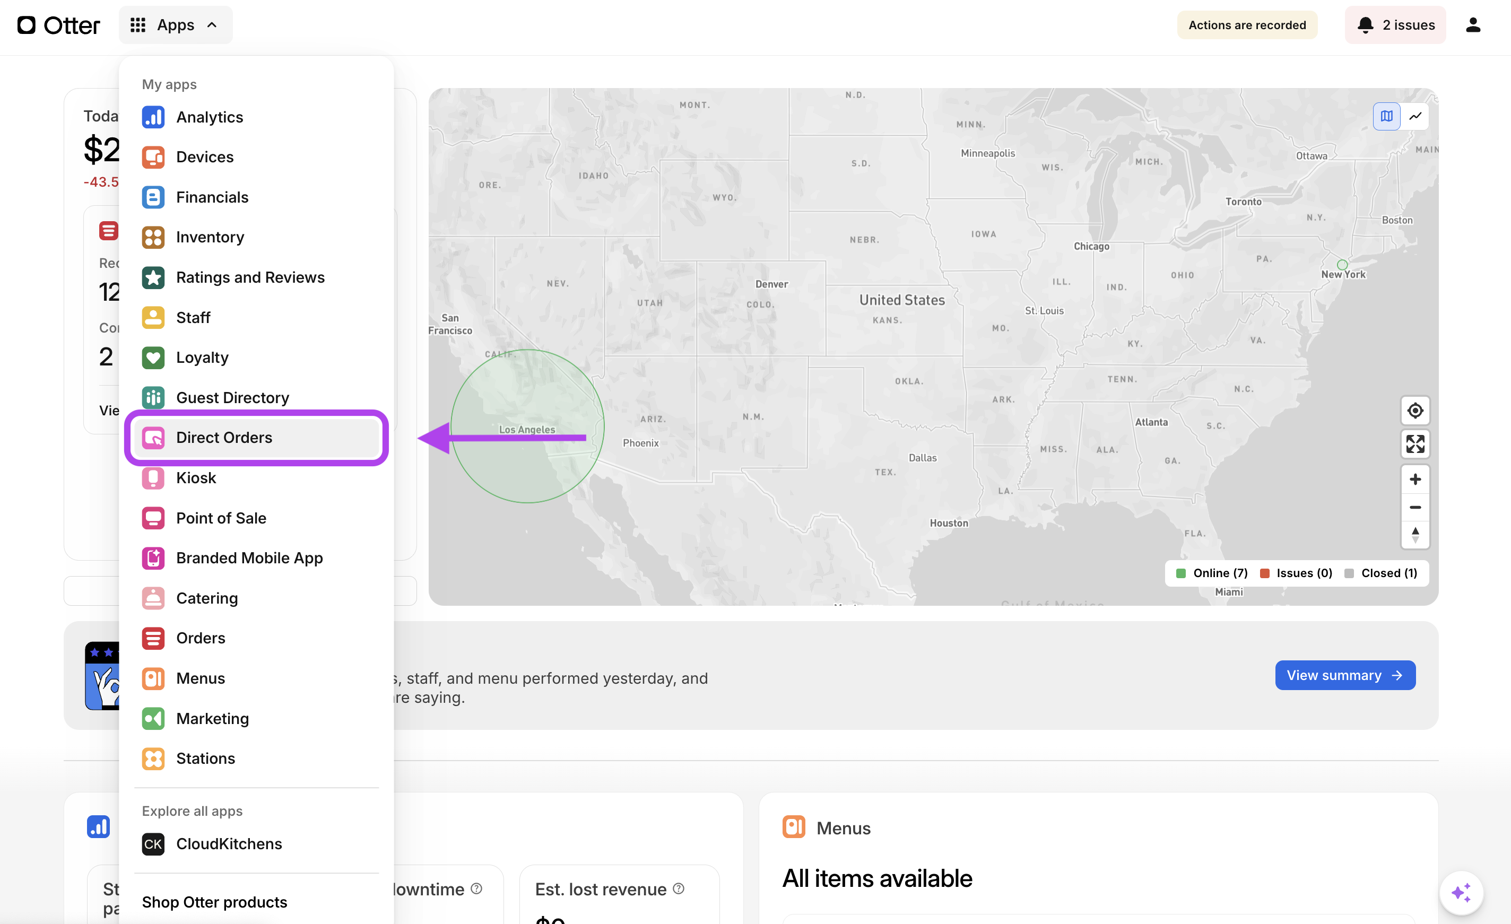Open Shop Otter products link
Screen dimensions: 1511x924
point(214,902)
